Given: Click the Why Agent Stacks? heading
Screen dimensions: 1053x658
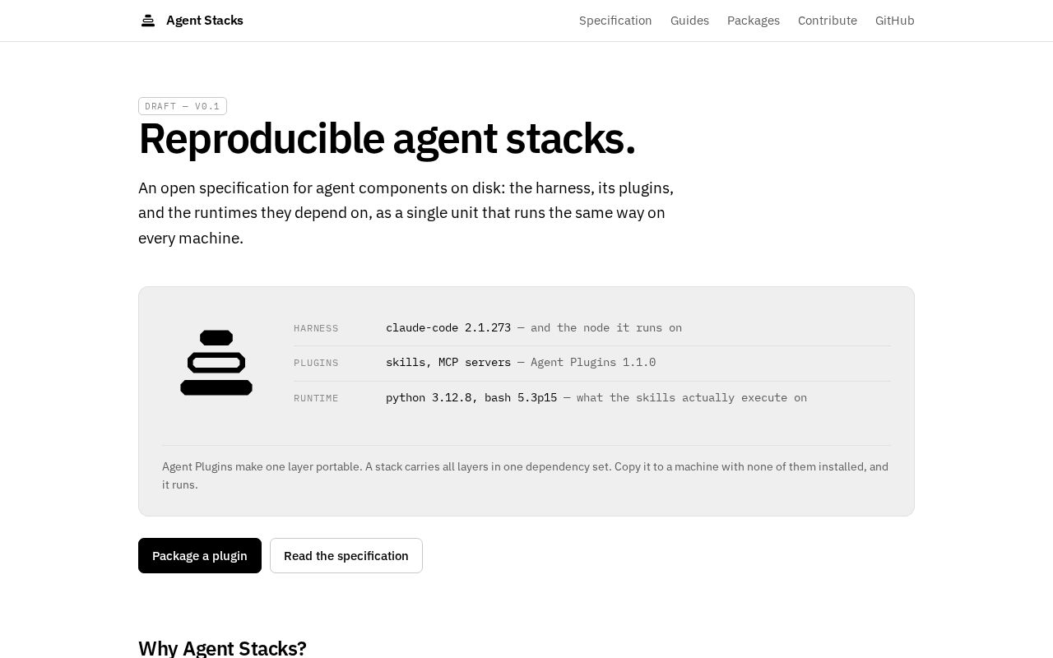Looking at the screenshot, I should (x=222, y=648).
